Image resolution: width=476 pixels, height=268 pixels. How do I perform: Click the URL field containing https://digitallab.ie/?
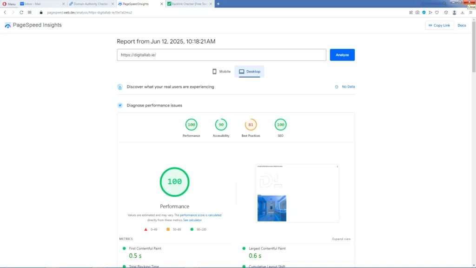[222, 55]
